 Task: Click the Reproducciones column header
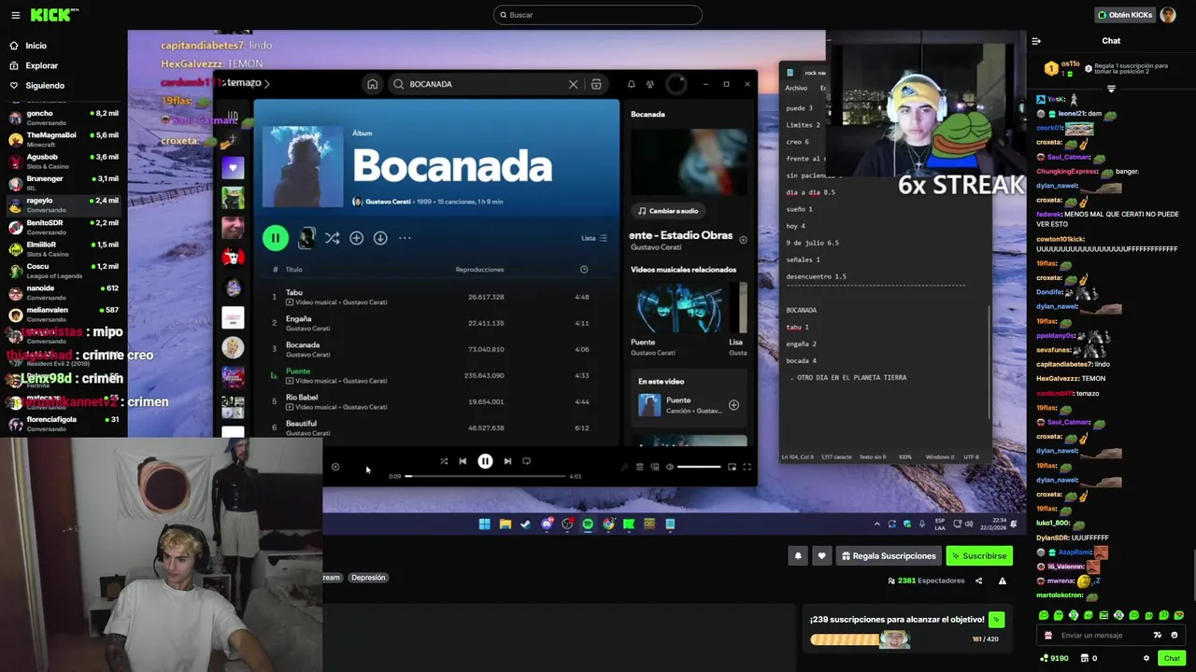point(479,270)
